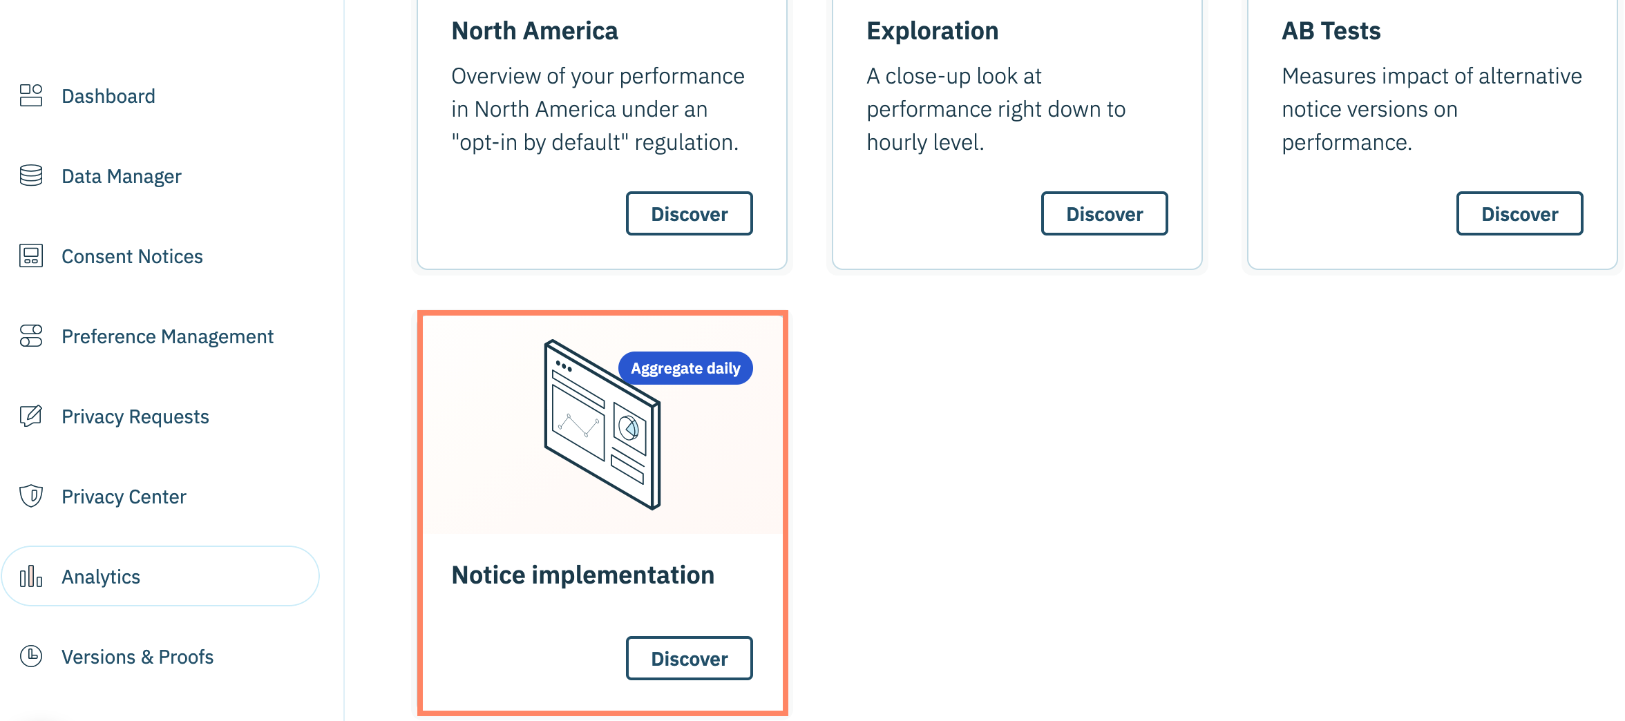Click the Aggregate daily badge

tap(685, 368)
